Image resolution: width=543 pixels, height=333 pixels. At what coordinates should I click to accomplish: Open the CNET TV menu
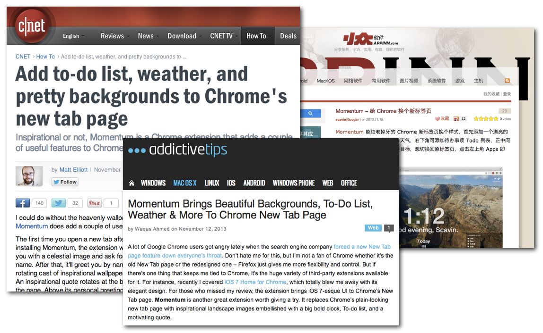[x=223, y=36]
